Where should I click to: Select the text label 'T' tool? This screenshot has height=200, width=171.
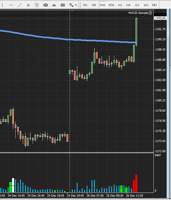tap(37, 5)
